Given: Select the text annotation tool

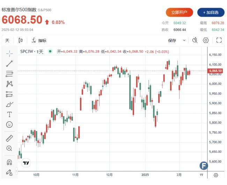Looking at the screenshot, I should 9,114.
